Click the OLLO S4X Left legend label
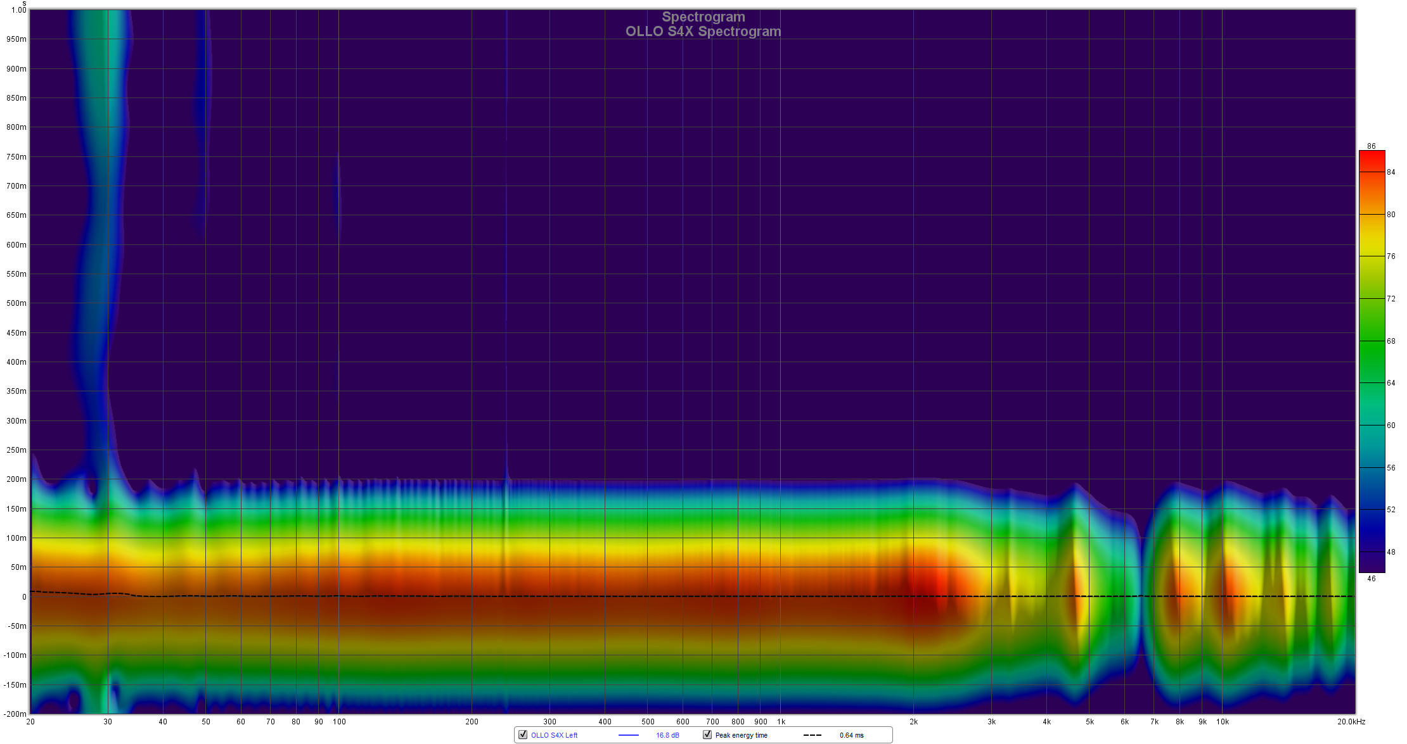This screenshot has width=1407, height=744. point(554,735)
